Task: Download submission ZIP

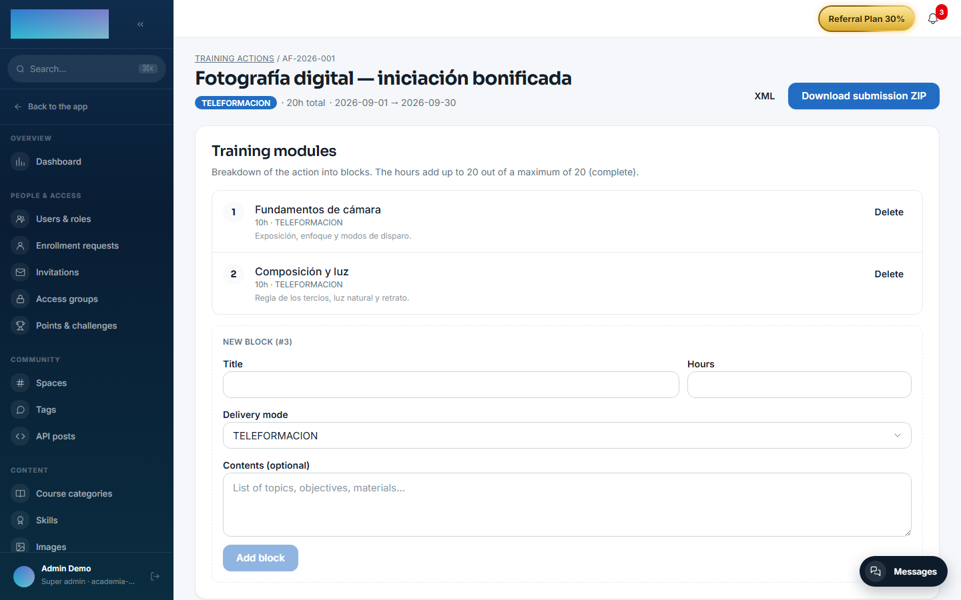Action: pos(864,96)
